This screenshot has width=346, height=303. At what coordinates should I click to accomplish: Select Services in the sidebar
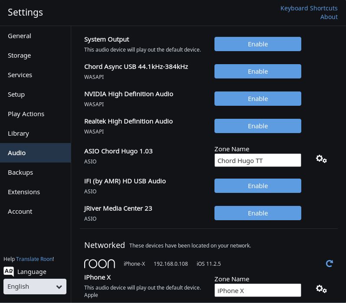(x=35, y=75)
